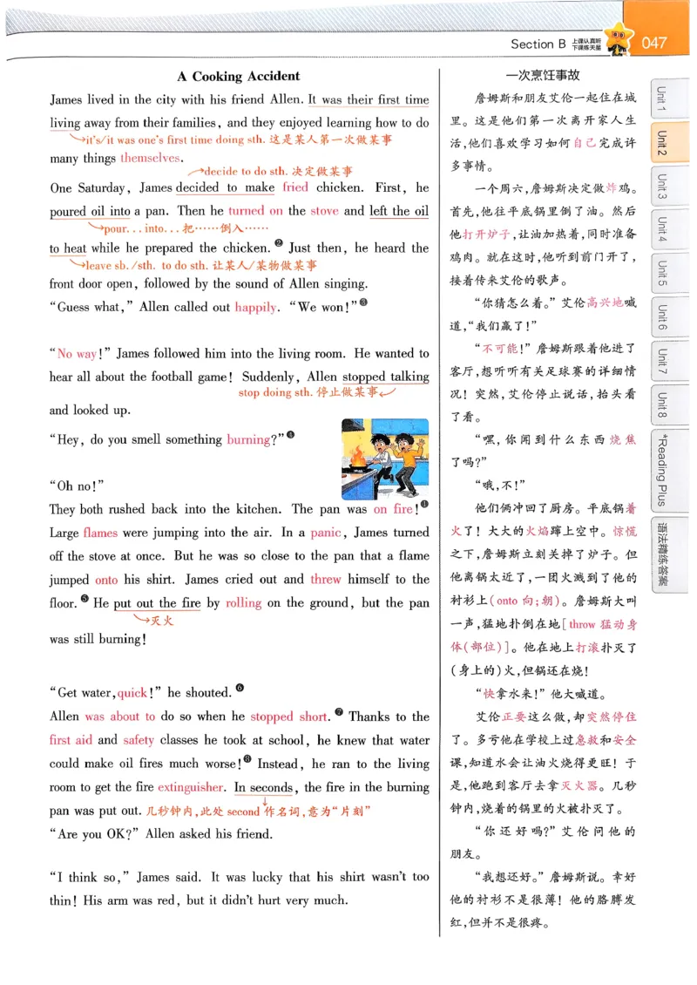
Task: Click the circled footnote after "on fire!"
Action: (424, 504)
